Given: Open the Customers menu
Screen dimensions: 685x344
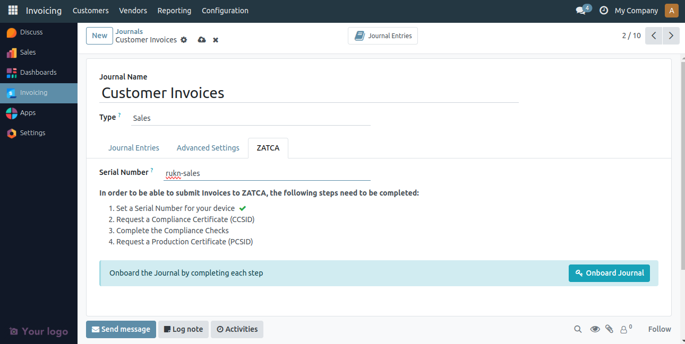Looking at the screenshot, I should click(90, 10).
